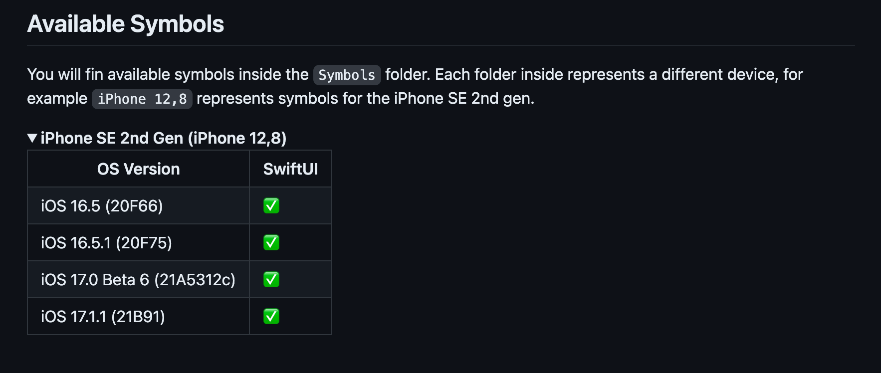Click the iPhone SE 2nd Gen summary title
This screenshot has height=373, width=881.
(x=164, y=138)
